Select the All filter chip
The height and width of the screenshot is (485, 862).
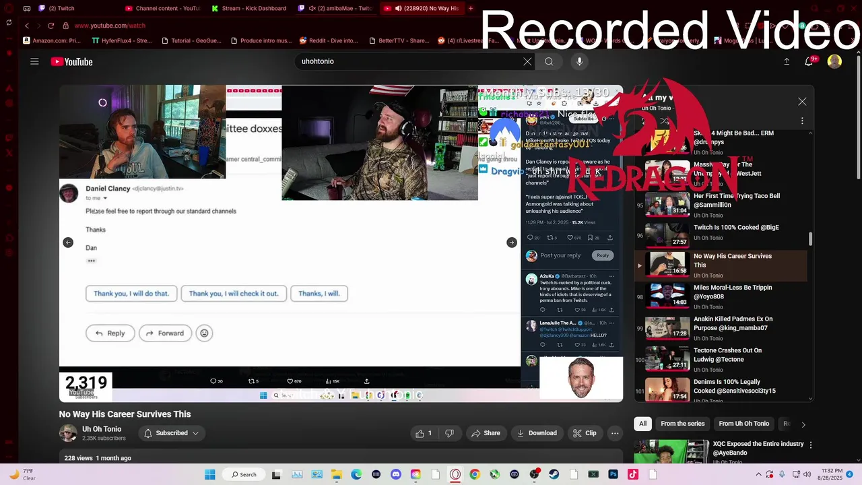click(642, 424)
